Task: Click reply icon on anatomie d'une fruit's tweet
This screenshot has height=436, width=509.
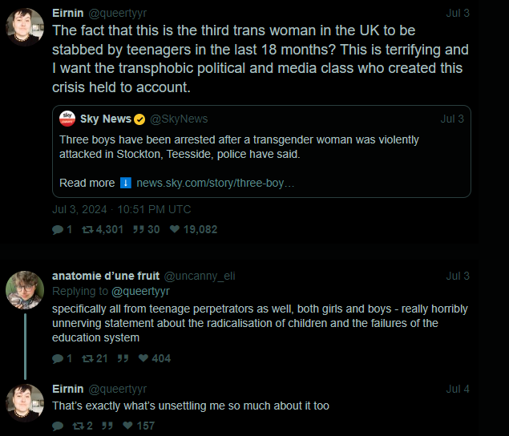Action: [x=58, y=358]
